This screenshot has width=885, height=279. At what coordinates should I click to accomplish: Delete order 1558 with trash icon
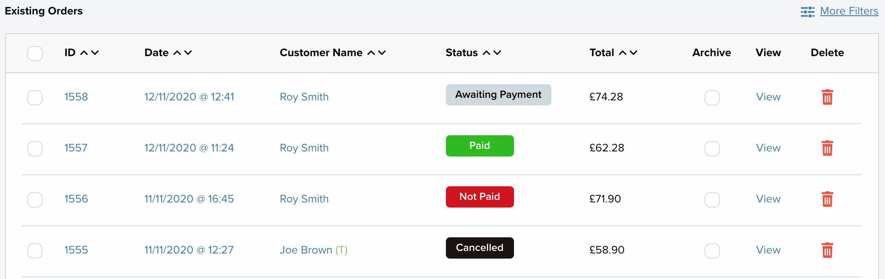tap(827, 97)
